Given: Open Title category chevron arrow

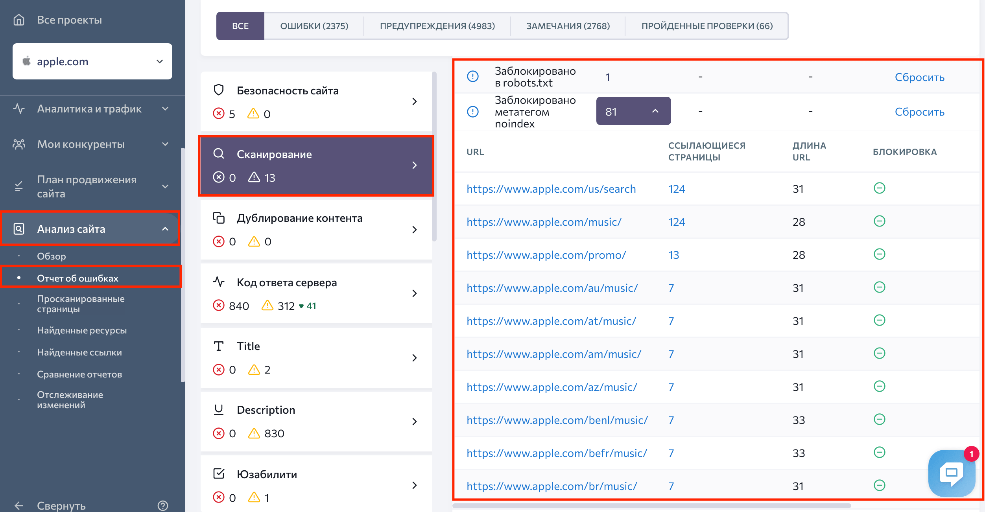Looking at the screenshot, I should 415,358.
